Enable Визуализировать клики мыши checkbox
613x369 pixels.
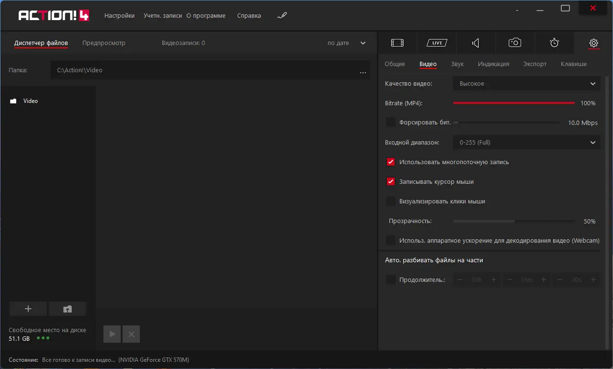[391, 201]
